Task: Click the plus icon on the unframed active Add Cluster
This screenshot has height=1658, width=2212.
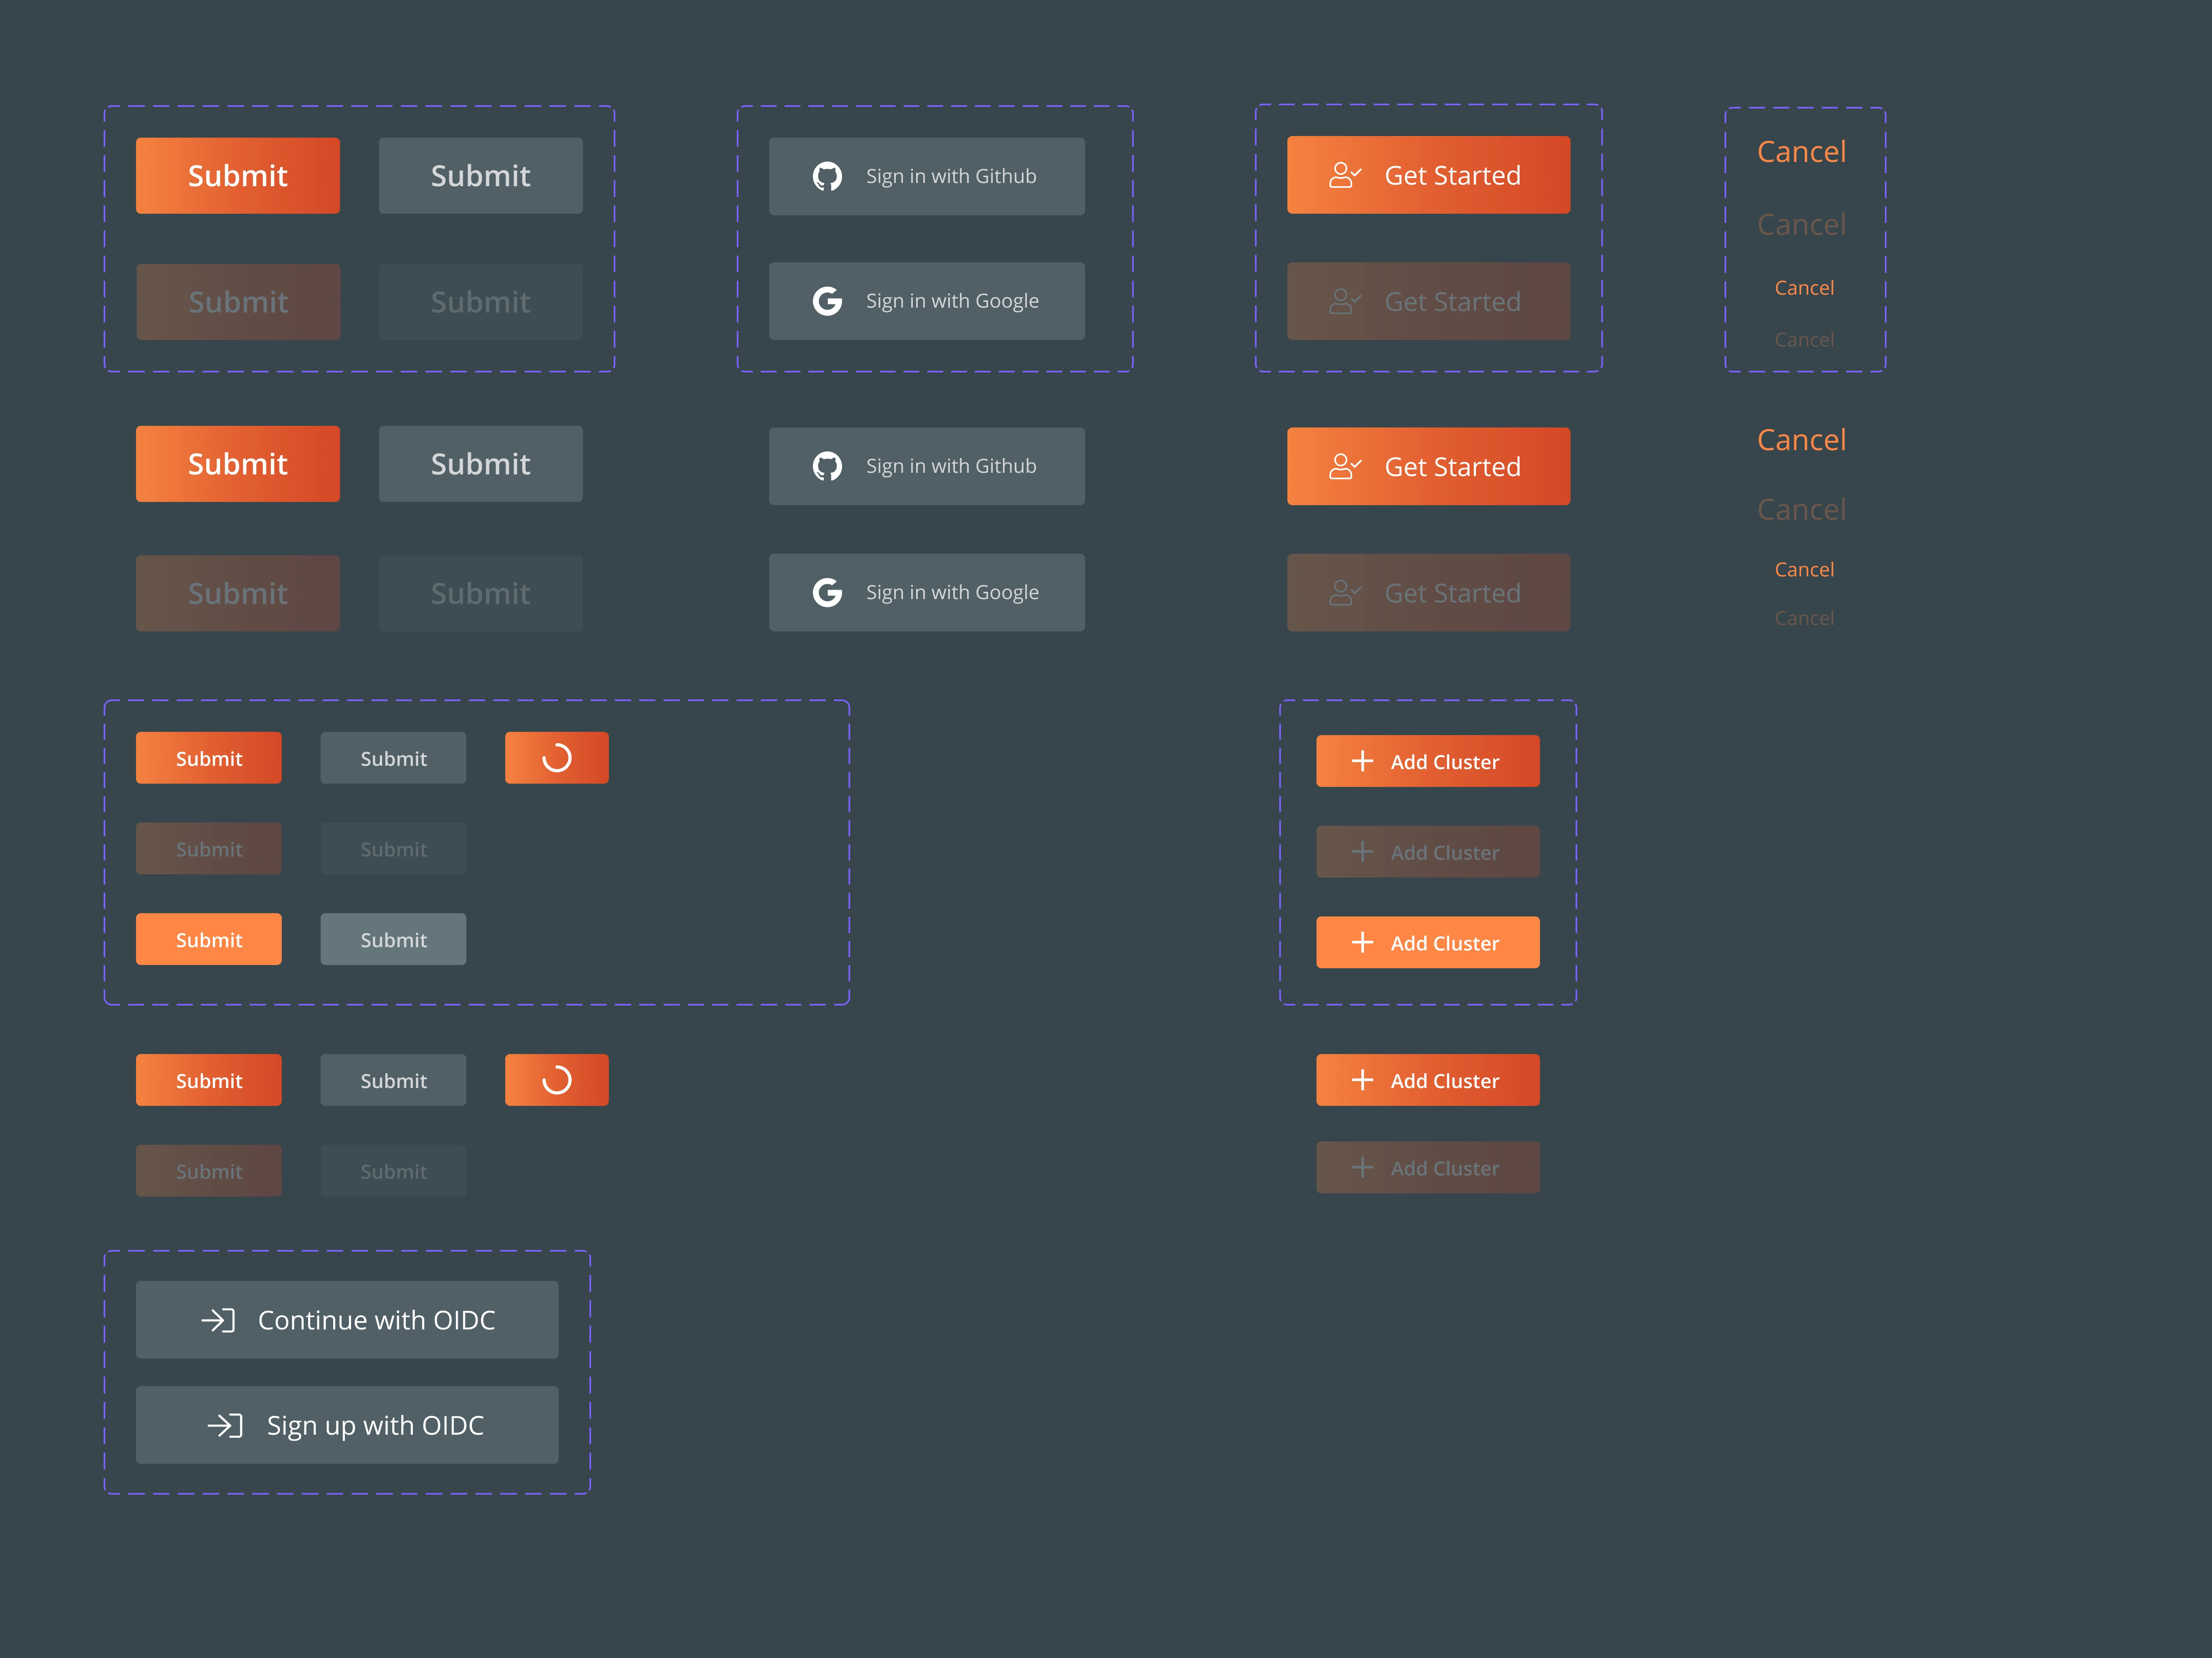Action: click(1362, 1080)
